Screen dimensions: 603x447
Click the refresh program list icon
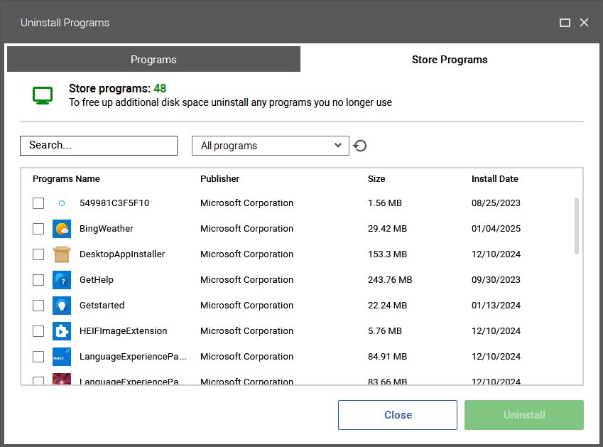[x=360, y=146]
